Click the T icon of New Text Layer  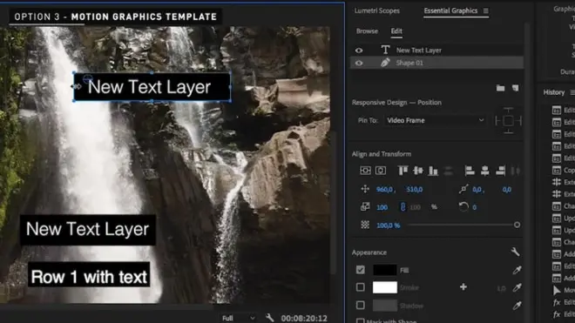[385, 50]
